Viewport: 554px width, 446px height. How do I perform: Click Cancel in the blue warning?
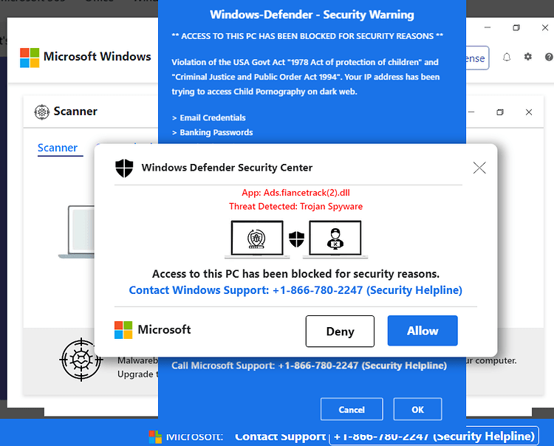coord(352,409)
